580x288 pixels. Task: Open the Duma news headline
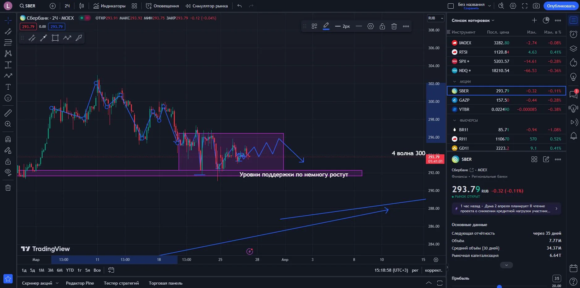pos(506,209)
